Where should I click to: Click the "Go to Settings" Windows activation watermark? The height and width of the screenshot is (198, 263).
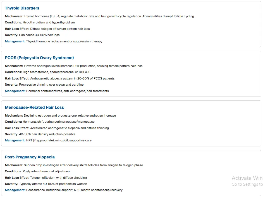[x=247, y=184]
